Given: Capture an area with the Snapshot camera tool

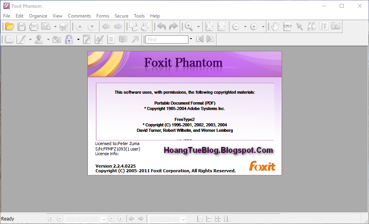Looking at the screenshot, I should pos(335,26).
